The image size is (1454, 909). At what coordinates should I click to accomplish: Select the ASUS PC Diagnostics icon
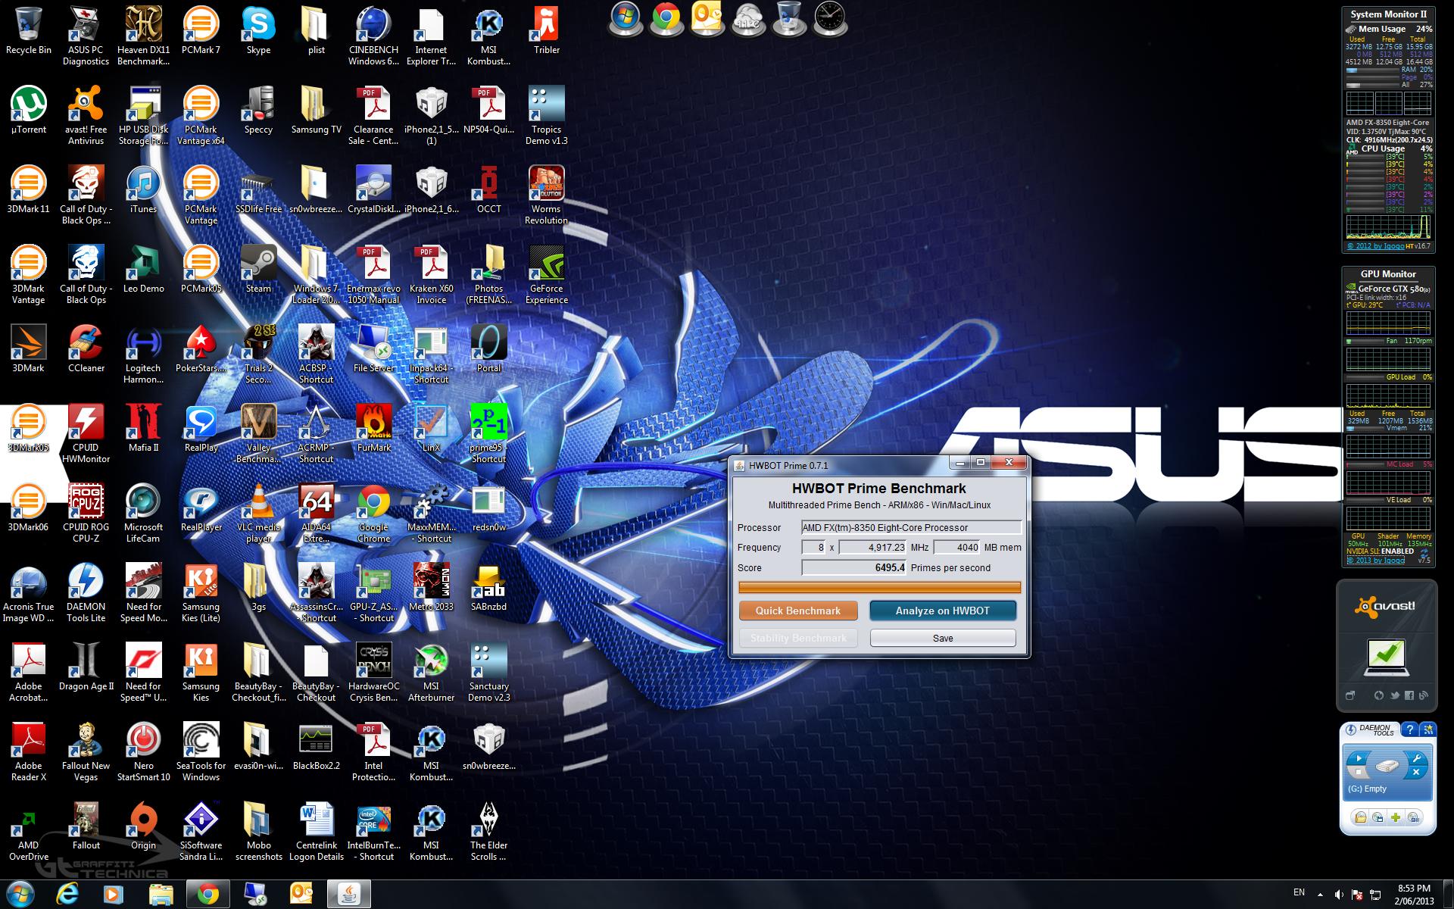point(86,35)
